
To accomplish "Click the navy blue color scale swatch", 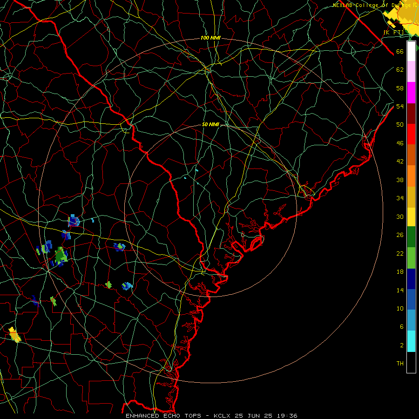I will 411,279.
